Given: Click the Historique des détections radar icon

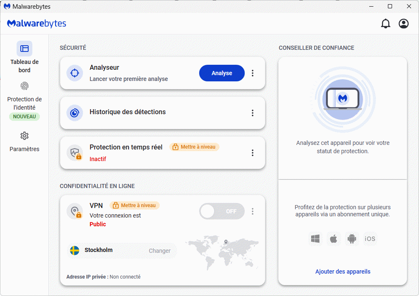Looking at the screenshot, I should (x=75, y=113).
